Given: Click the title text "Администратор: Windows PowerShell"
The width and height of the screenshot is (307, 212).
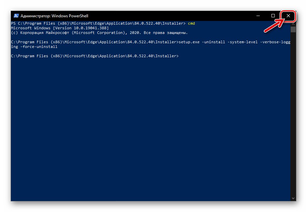Looking at the screenshot, I should [x=54, y=16].
